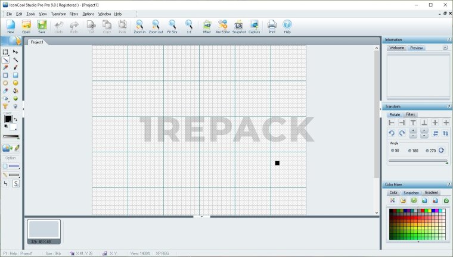
Task: Select the Text tool in toolbox
Action: pyautogui.click(x=6, y=106)
